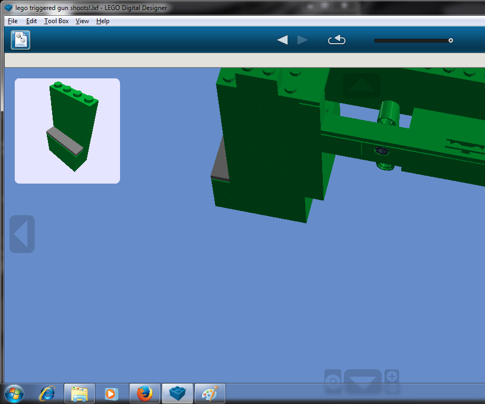485x404 pixels.
Task: Open the Windows Start menu
Action: (x=15, y=393)
